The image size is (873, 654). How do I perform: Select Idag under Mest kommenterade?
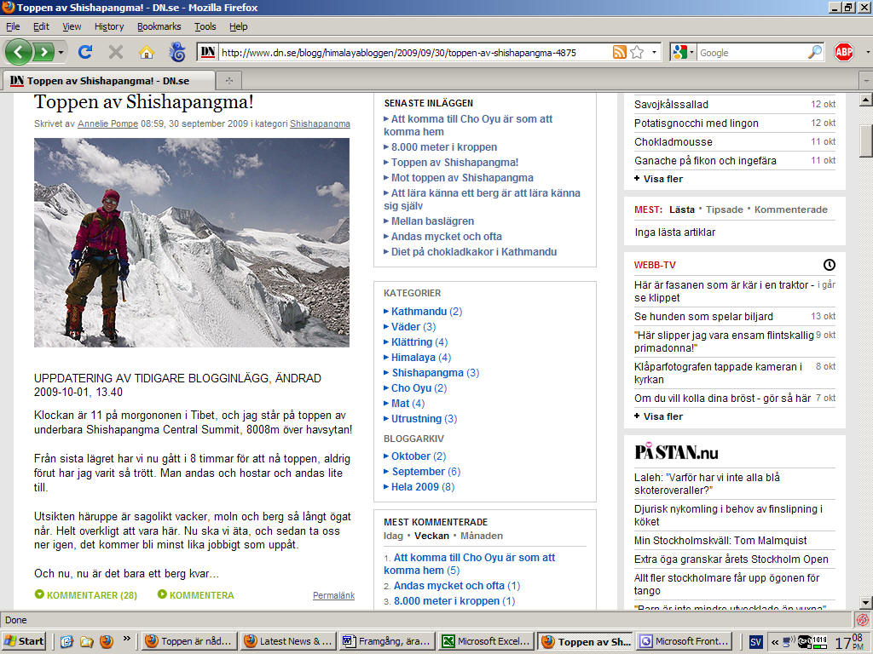pos(393,536)
